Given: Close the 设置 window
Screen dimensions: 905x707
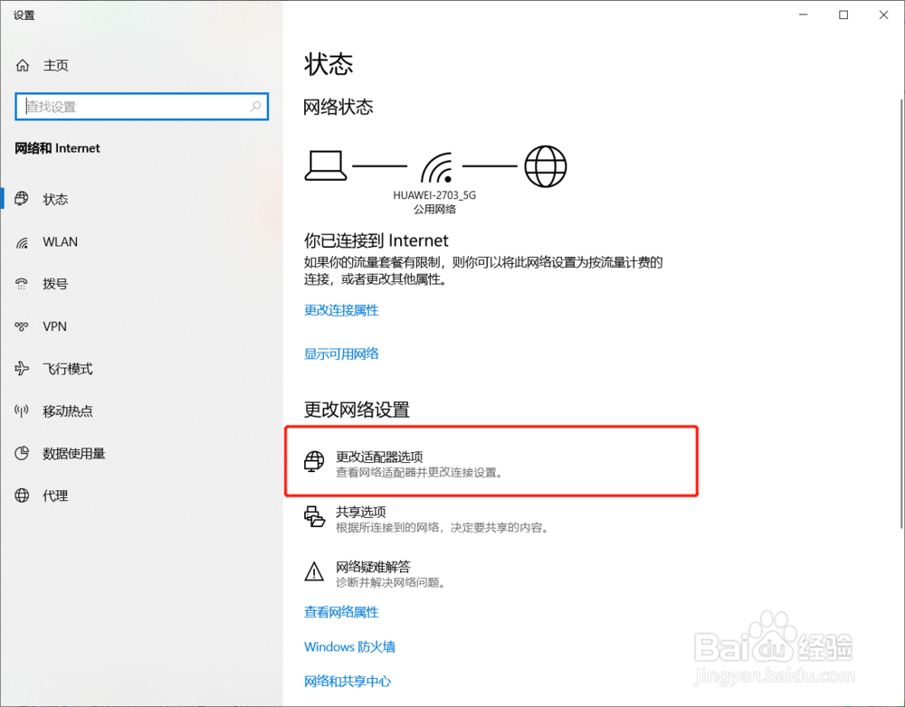Looking at the screenshot, I should (883, 15).
